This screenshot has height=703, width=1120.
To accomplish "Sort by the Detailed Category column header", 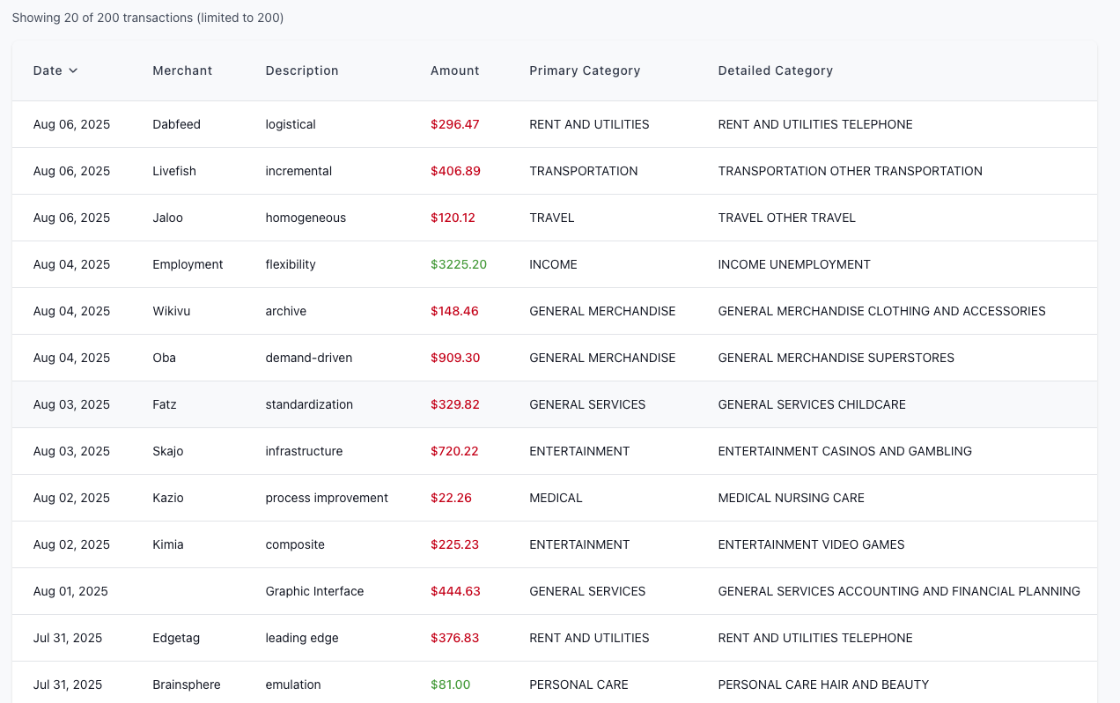I will (x=776, y=70).
